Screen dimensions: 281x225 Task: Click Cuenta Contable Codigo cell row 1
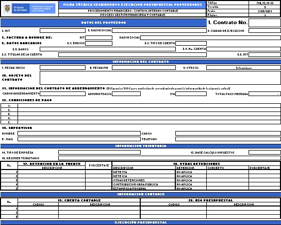38,208
